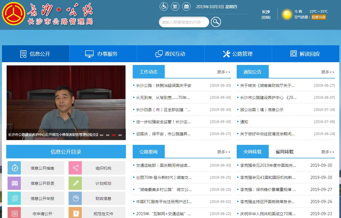Image resolution: width=341 pixels, height=218 pixels.
Task: Jump to the last carousel slide indicator
Action: click(x=120, y=135)
